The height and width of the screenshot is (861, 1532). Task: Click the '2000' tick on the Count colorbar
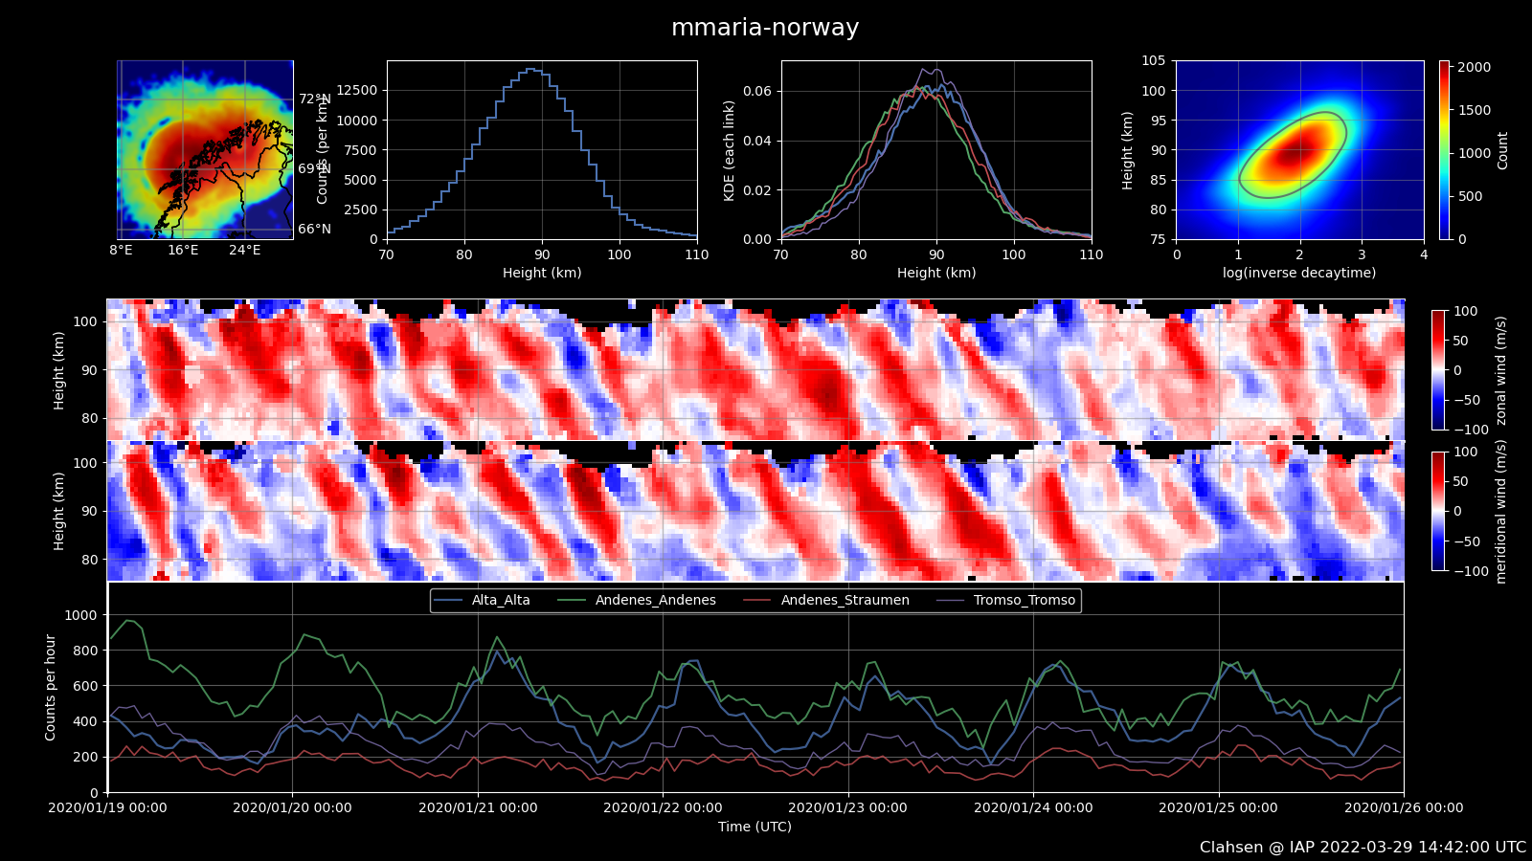click(x=1475, y=67)
